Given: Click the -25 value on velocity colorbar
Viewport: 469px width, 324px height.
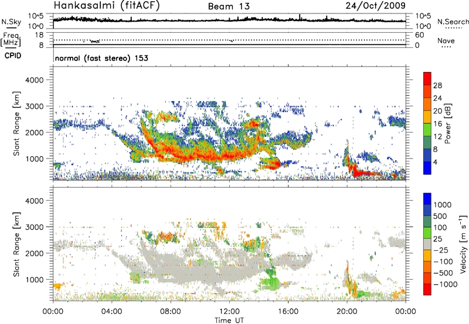Looking at the screenshot, I should click(441, 250).
